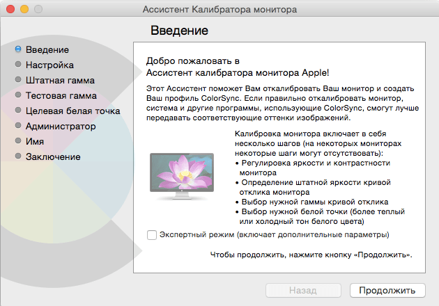Click the Целевая белая точка bullet
Viewport: 439px width, 306px height.
[18, 110]
